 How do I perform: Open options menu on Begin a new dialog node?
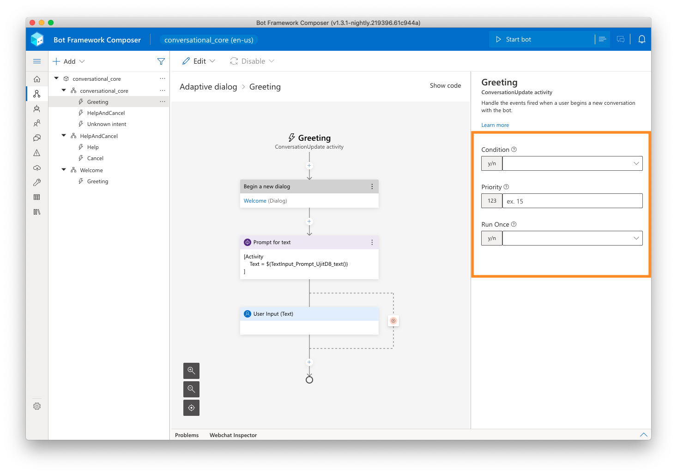[372, 186]
